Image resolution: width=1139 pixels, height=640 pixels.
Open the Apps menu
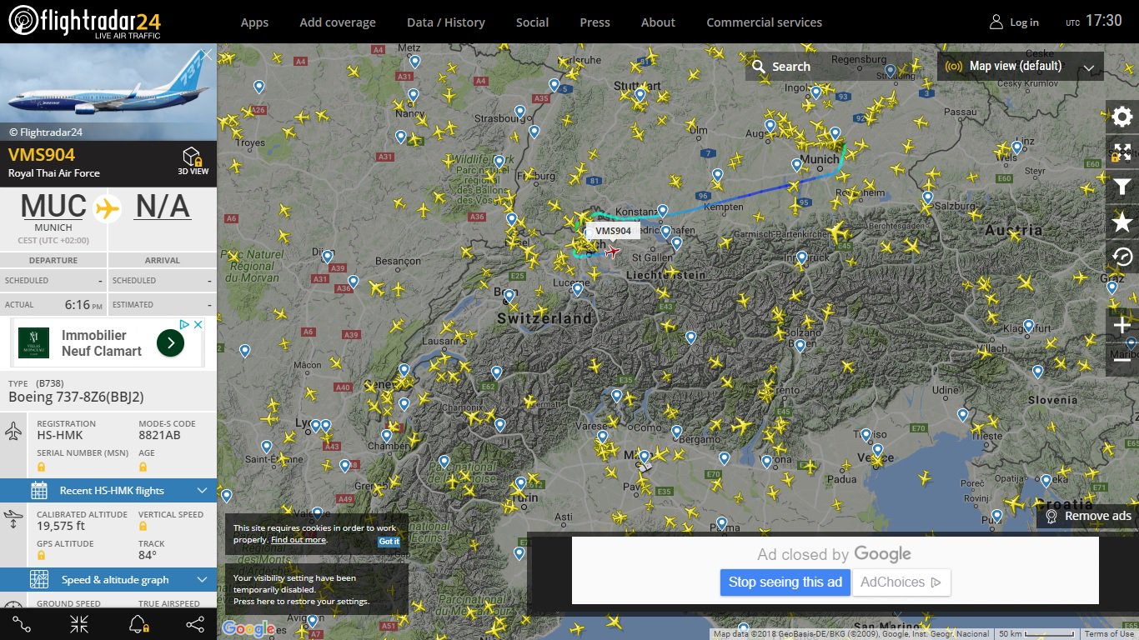pos(254,22)
